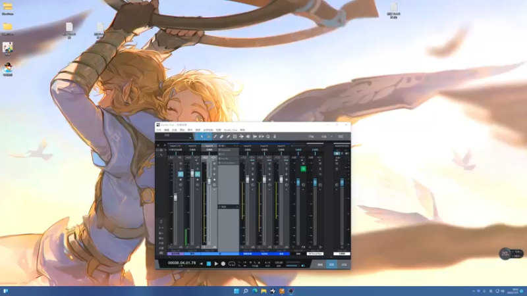
Task: Open the dropdown arrow beside quantize value
Action: 331,137
